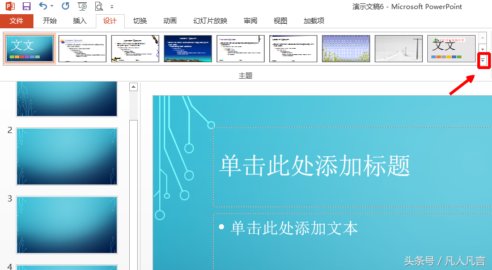Click the Undo arrow icon

tap(43, 6)
